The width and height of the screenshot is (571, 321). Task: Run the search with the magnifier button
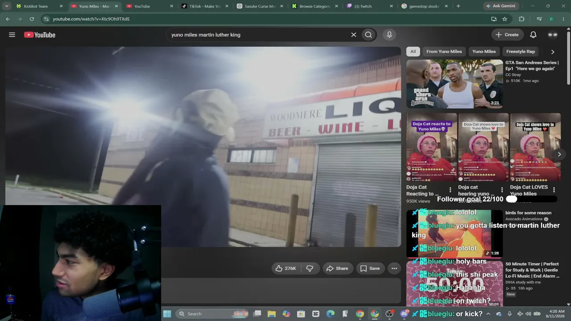(368, 35)
